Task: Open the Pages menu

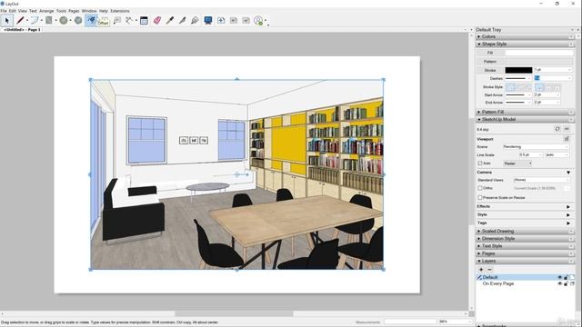Action: [74, 11]
